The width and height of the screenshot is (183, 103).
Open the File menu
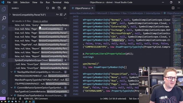(9, 2)
